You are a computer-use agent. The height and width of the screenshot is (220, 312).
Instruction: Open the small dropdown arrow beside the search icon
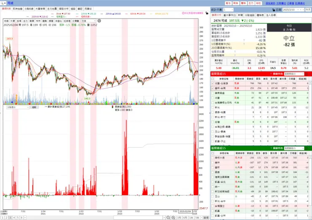[5, 3]
